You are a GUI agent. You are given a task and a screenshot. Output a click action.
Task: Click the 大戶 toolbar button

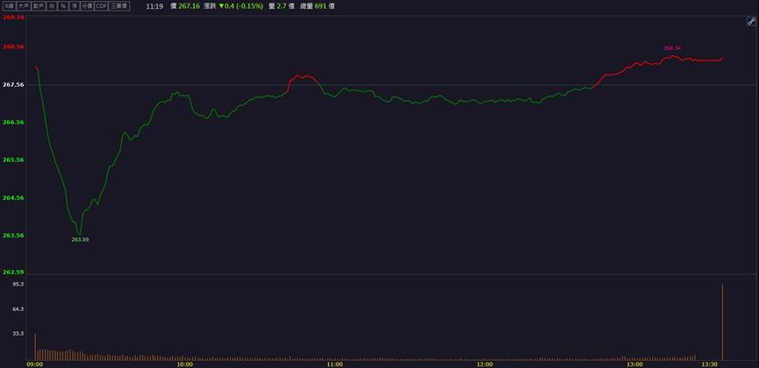(x=24, y=6)
